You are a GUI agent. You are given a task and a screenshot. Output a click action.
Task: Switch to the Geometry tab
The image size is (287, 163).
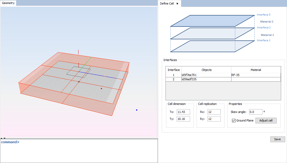click(8, 3)
